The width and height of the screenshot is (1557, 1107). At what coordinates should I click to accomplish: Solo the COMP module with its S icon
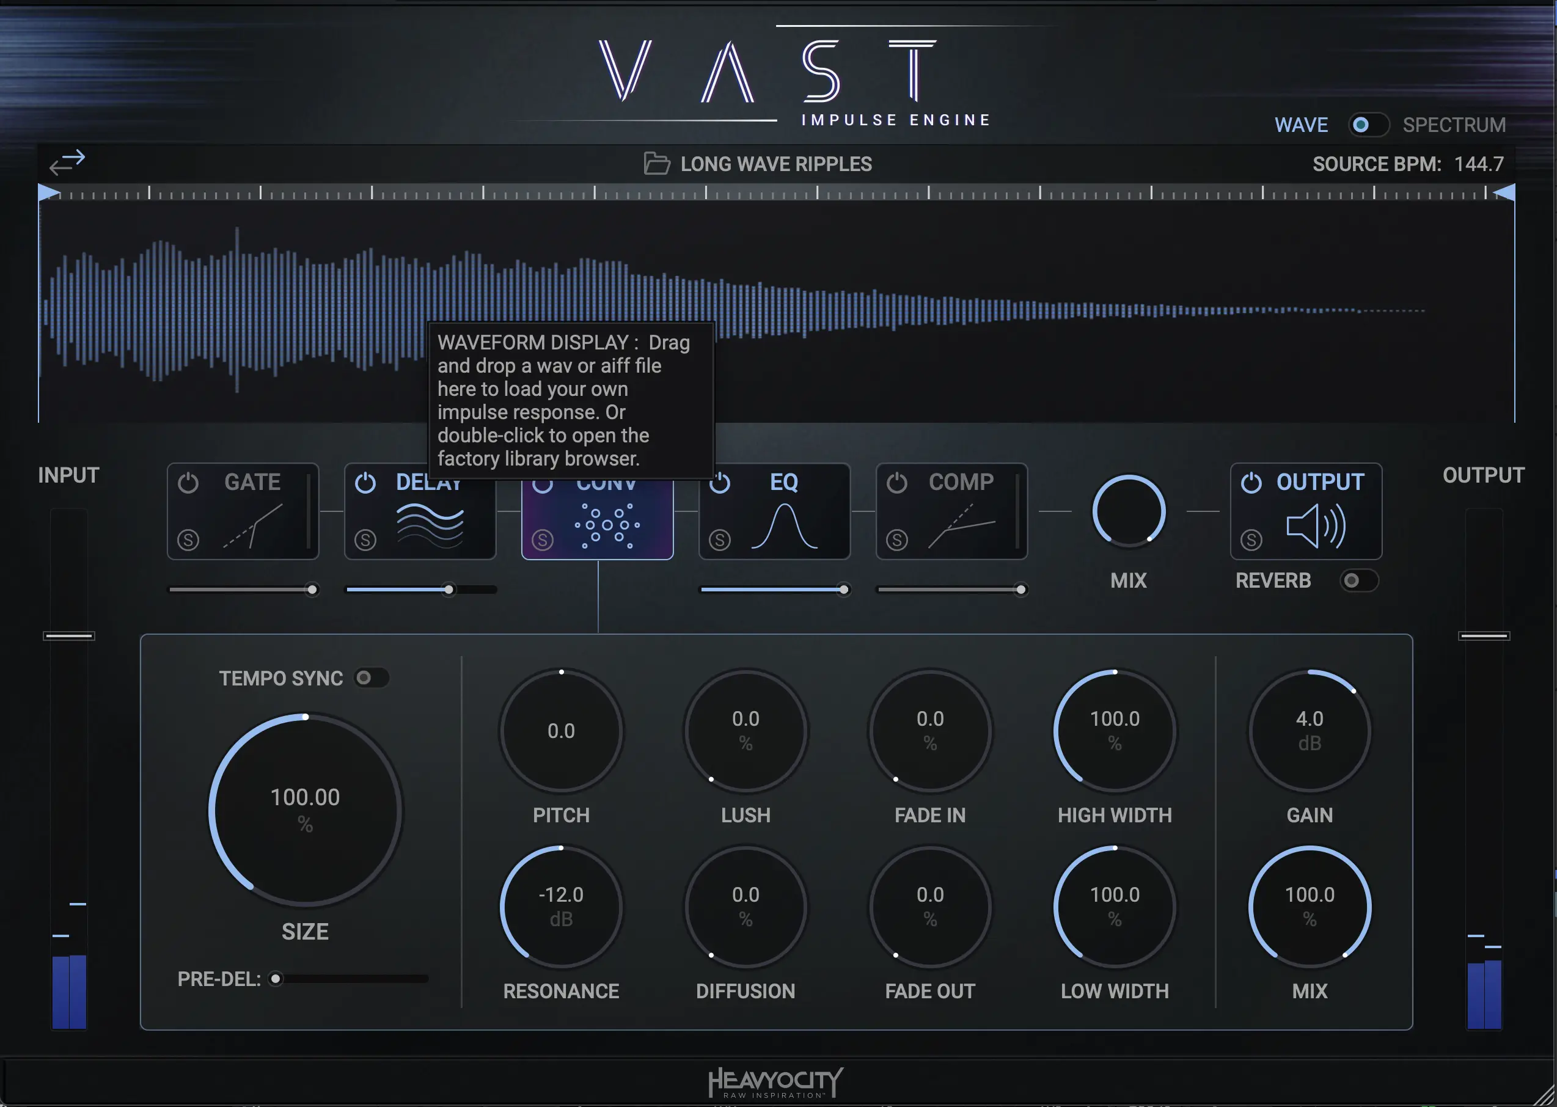point(897,540)
